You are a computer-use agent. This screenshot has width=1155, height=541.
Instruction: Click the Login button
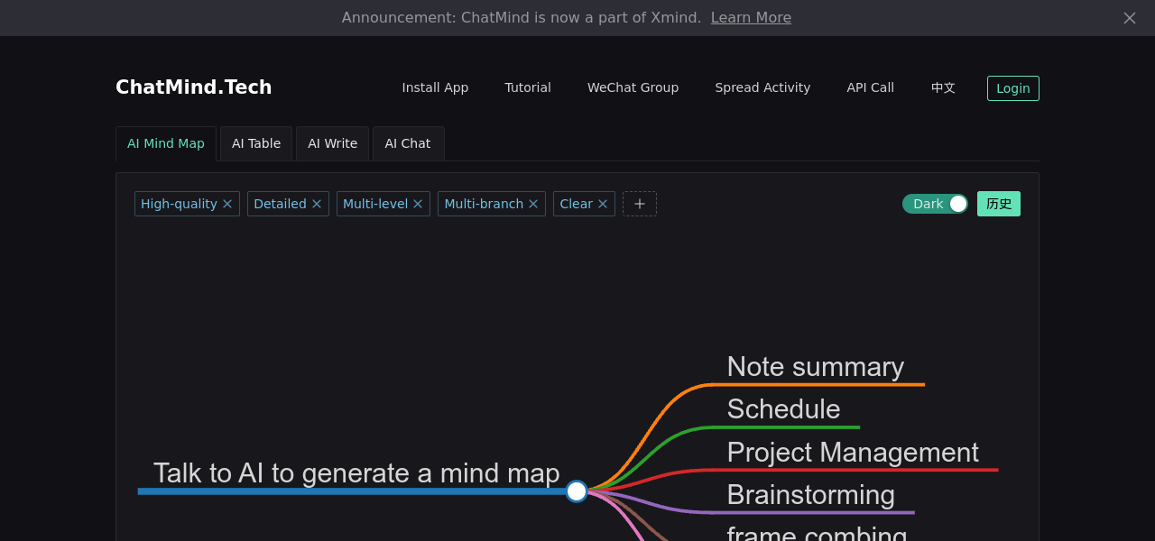tap(1012, 88)
